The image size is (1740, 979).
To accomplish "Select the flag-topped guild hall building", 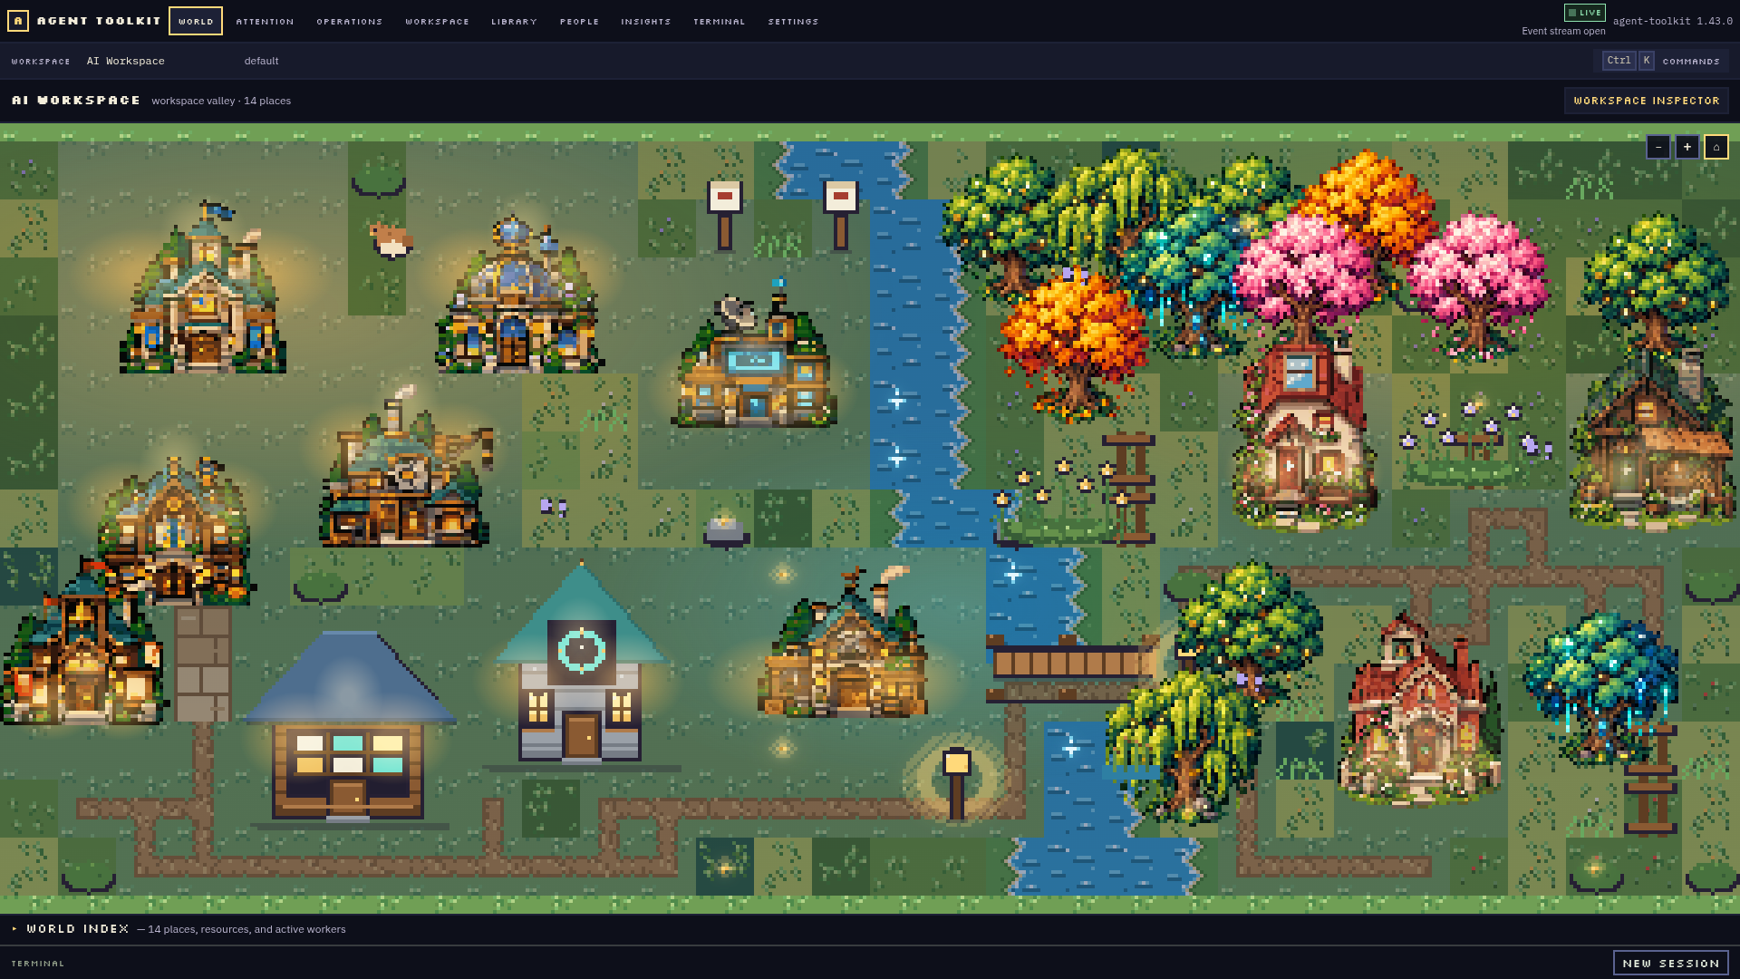I will 203,288.
